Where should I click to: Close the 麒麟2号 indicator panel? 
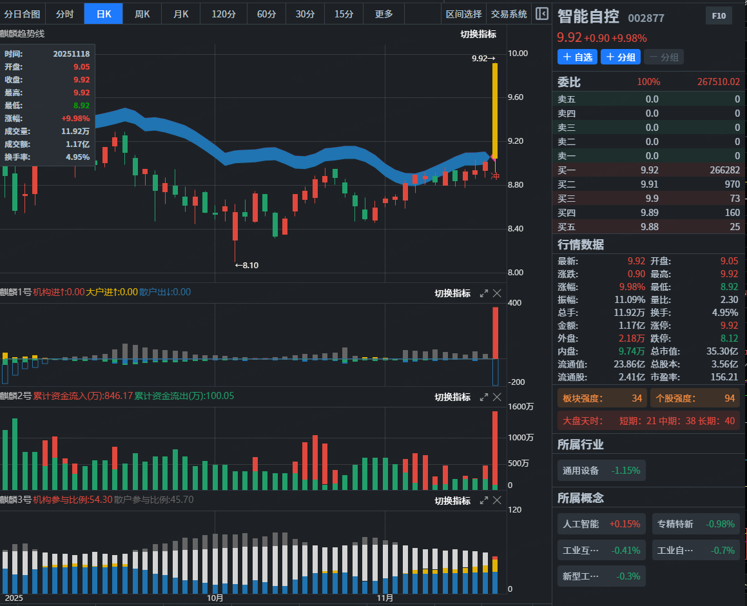[x=497, y=397]
